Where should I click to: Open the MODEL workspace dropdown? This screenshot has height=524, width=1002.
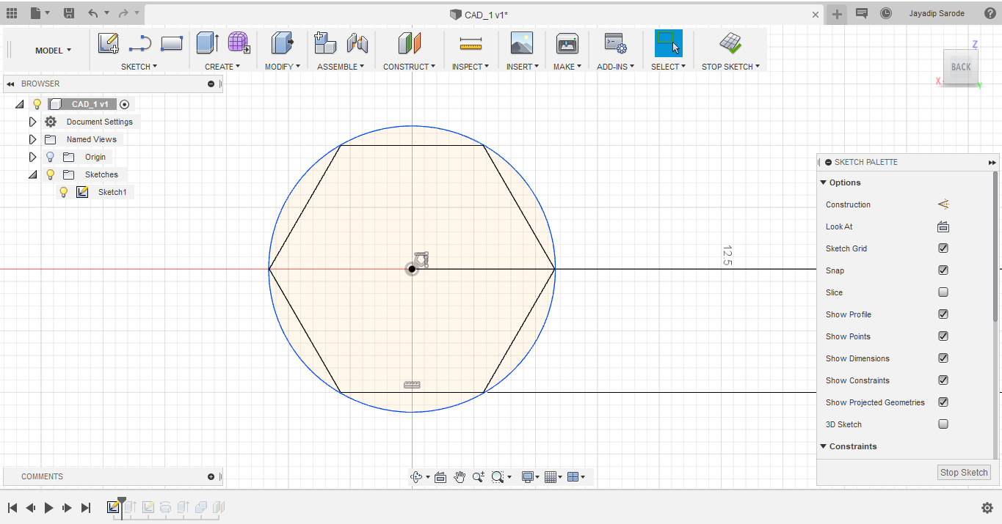(x=54, y=51)
